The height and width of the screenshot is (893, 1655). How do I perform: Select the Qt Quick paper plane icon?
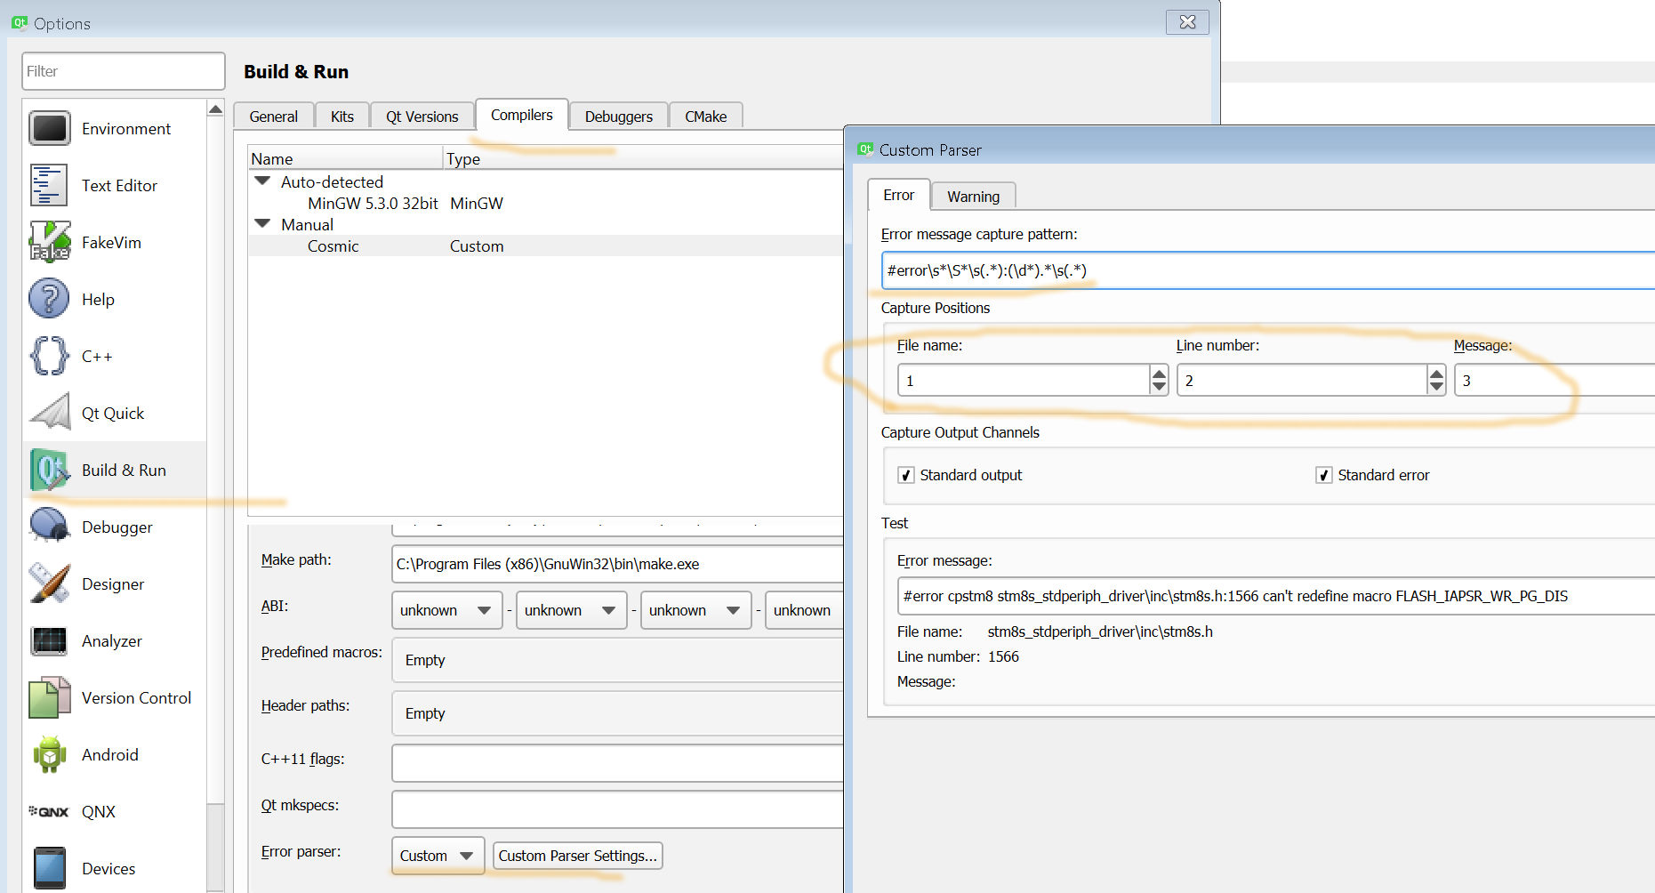[49, 413]
